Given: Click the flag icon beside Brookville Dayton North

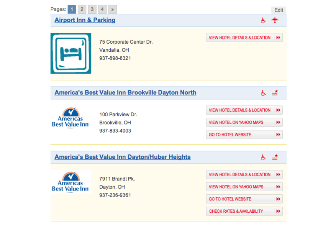Looking at the screenshot, I should 275,92.
